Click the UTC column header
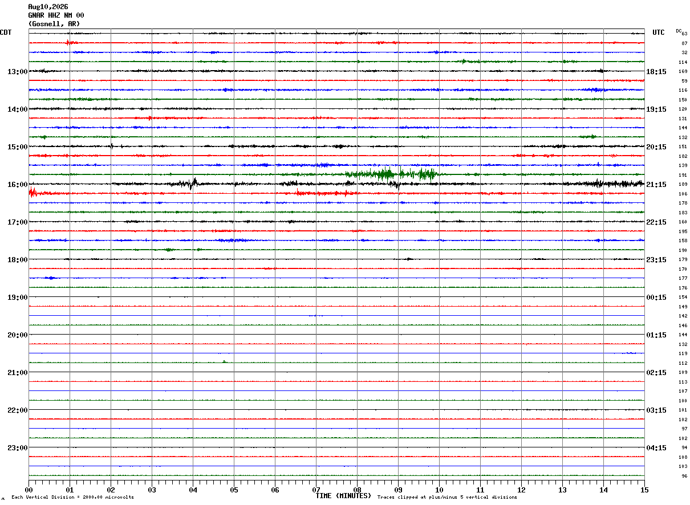The image size is (690, 505). point(659,32)
